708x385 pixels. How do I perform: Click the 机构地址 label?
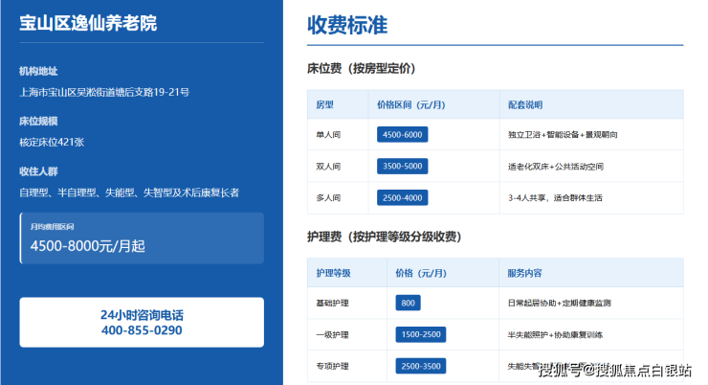click(x=38, y=71)
